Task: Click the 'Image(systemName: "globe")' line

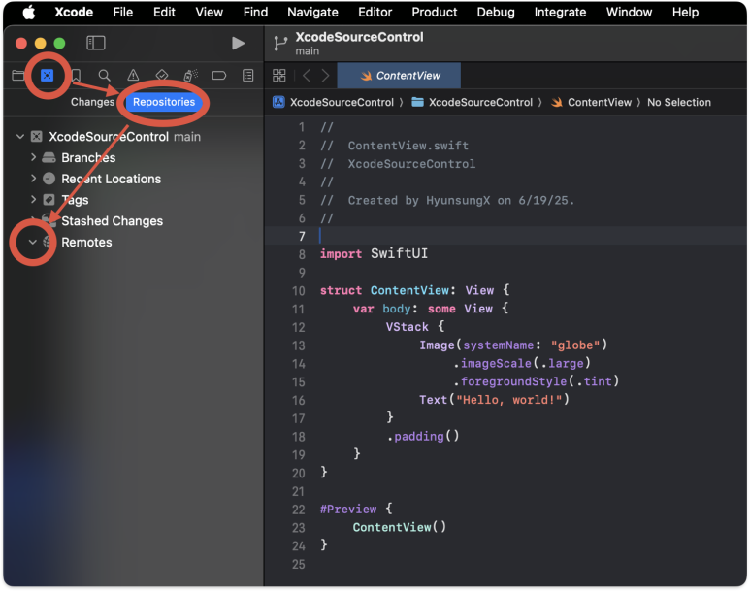Action: tap(513, 345)
